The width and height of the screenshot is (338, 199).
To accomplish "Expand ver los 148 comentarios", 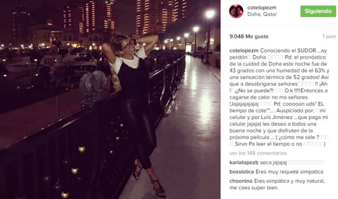I will click(258, 153).
